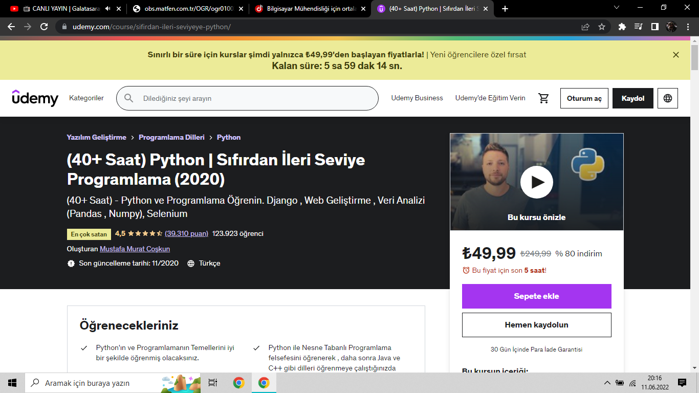Open Windows Start menu
The height and width of the screenshot is (393, 699).
[x=12, y=383]
